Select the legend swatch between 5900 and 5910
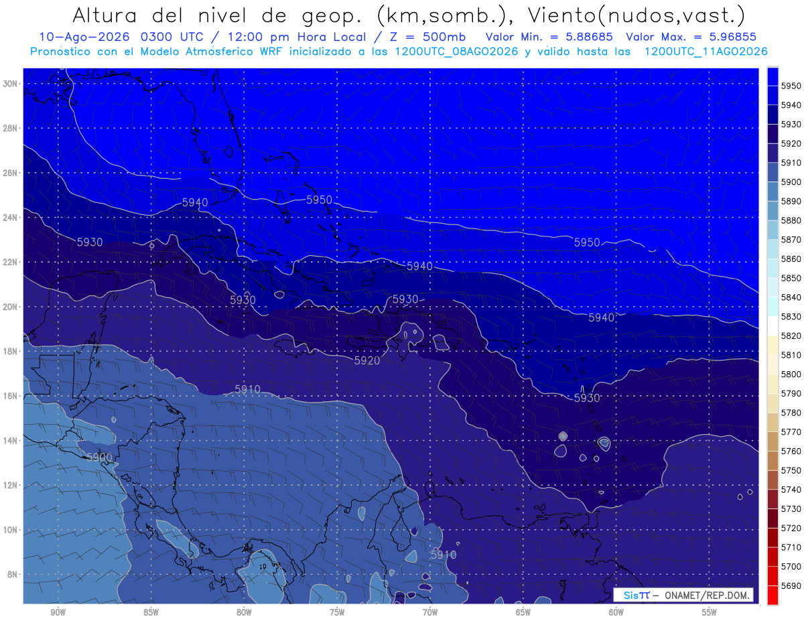 point(773,172)
